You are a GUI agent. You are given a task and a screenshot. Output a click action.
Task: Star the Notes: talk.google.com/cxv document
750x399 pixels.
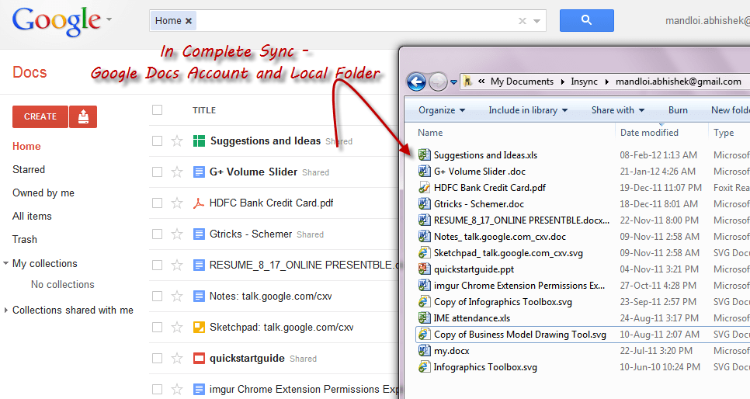tap(177, 296)
